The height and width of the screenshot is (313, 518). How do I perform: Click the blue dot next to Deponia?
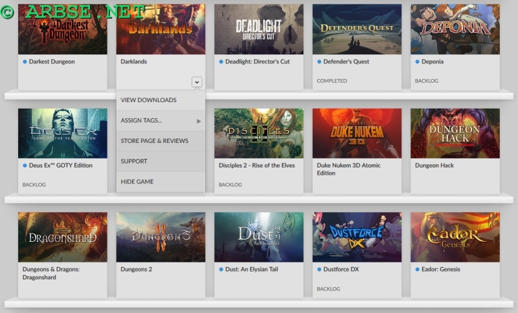(x=417, y=61)
